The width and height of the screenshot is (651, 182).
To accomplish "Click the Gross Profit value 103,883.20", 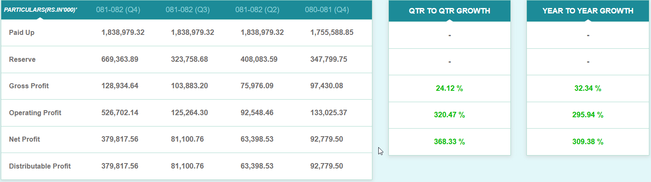I will [190, 86].
